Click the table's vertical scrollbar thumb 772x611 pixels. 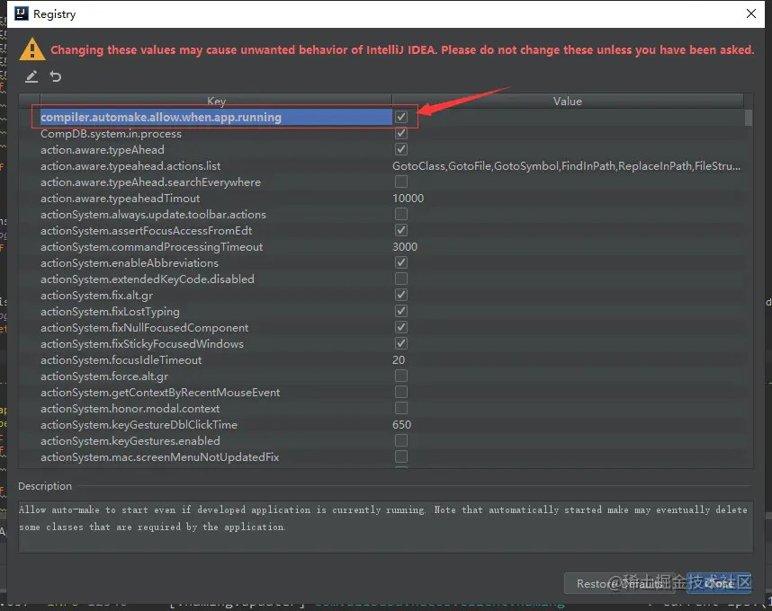749,118
